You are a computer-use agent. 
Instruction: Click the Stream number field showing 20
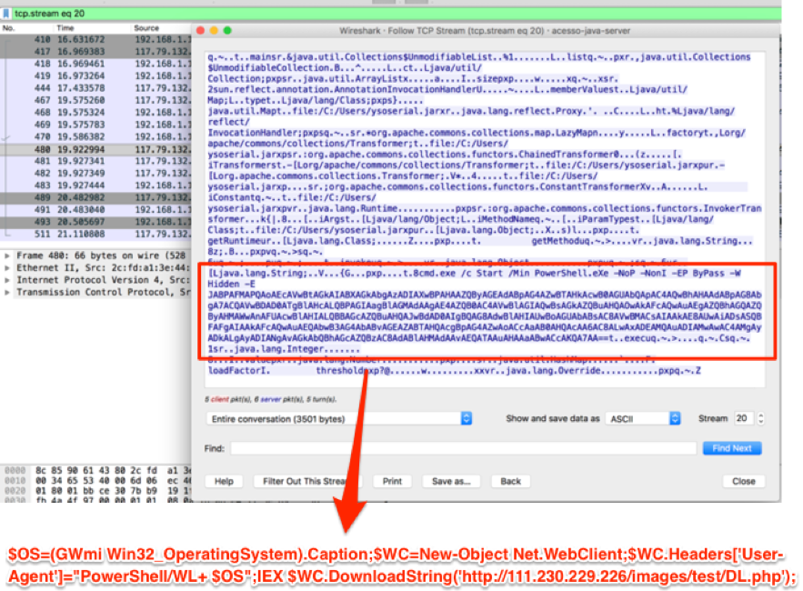743,418
